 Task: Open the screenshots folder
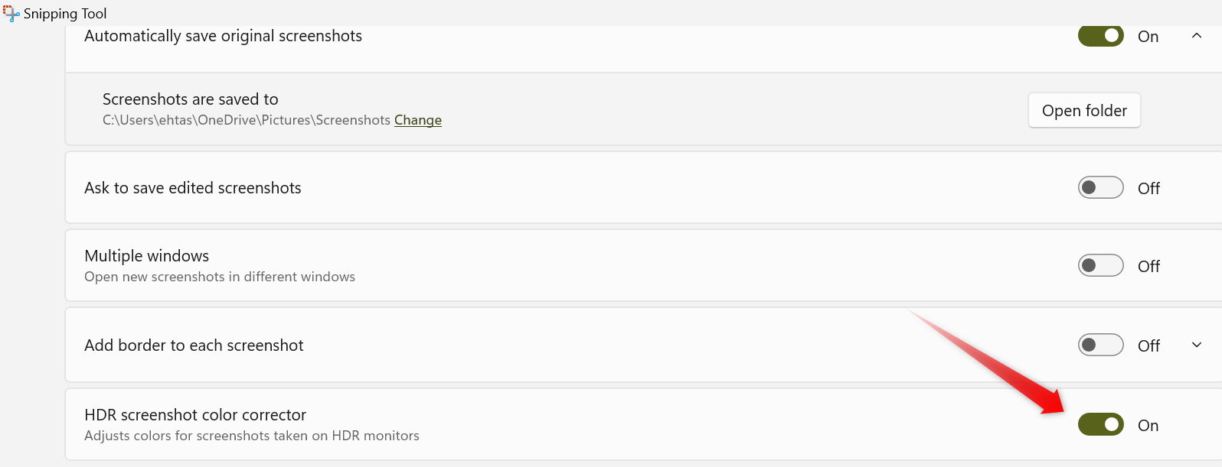coord(1084,111)
